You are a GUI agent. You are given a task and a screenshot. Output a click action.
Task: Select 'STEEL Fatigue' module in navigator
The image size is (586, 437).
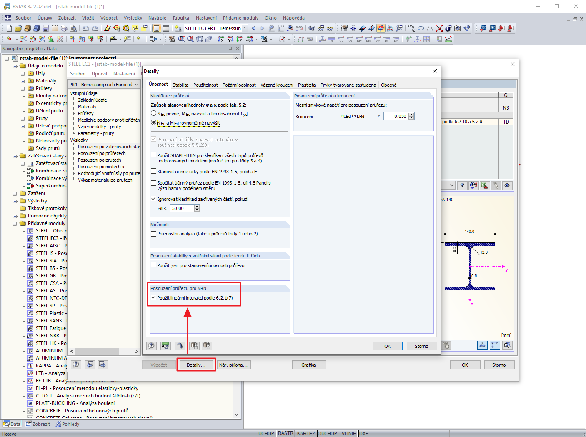[x=51, y=328]
